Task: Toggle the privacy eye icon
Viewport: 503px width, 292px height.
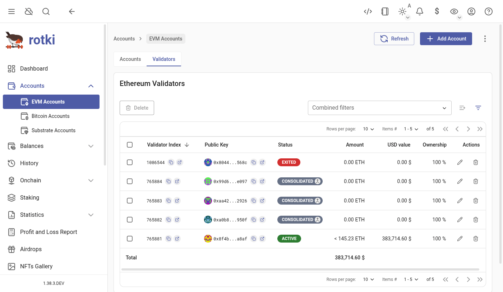Action: pos(454,11)
